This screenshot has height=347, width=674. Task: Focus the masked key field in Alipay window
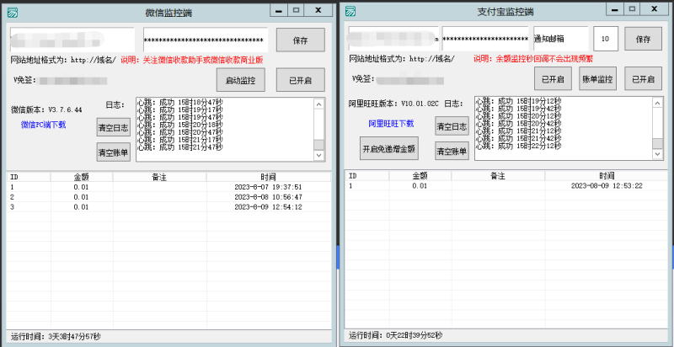[485, 39]
